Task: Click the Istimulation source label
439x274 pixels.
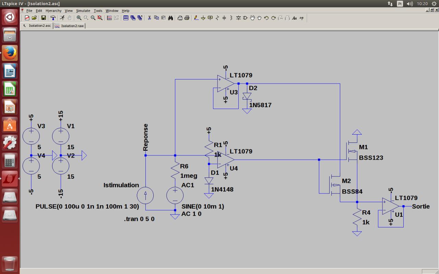Action: 121,185
